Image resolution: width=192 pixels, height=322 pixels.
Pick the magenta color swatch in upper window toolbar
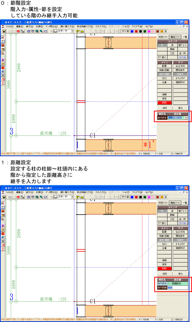(x=149, y=31)
